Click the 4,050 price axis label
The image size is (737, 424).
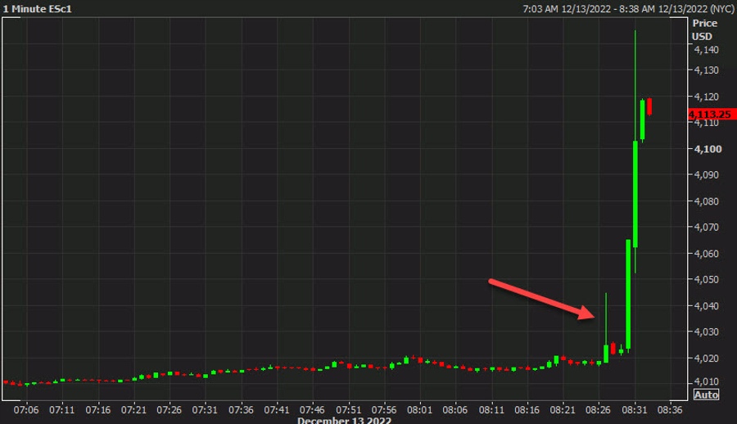pyautogui.click(x=705, y=280)
